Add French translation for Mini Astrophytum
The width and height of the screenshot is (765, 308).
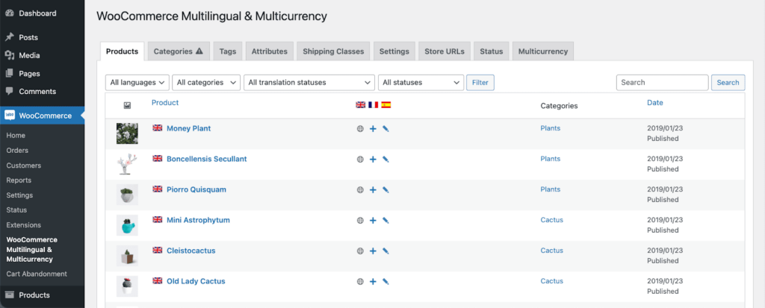coord(373,220)
